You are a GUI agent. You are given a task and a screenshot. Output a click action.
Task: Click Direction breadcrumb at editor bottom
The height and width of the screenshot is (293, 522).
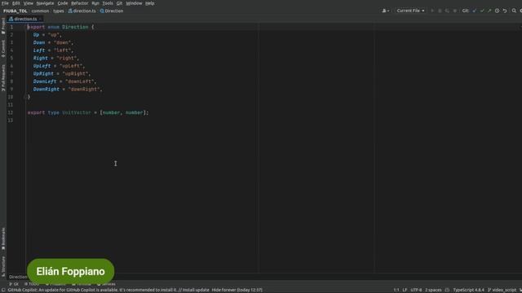[x=18, y=277]
